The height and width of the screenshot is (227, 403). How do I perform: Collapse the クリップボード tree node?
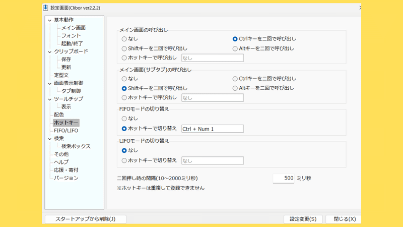tap(49, 52)
